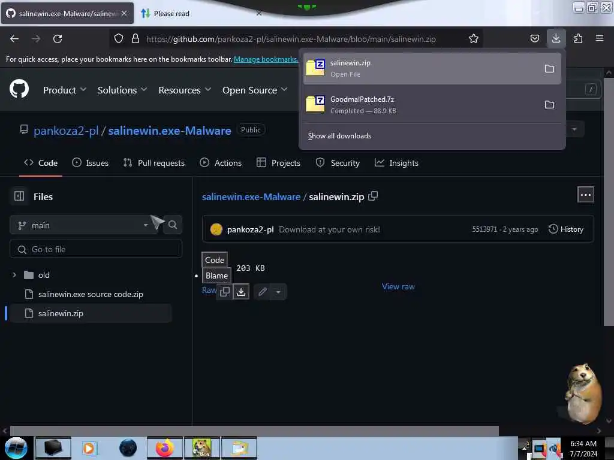
Task: Open the Insights tab
Action: click(x=397, y=163)
